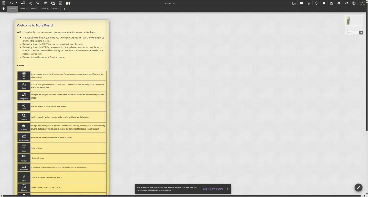Click the Share icon in the toolbar
368x197 pixels.
pyautogui.click(x=30, y=3)
